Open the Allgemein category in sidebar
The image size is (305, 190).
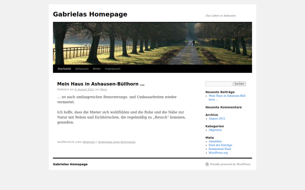pos(215,130)
